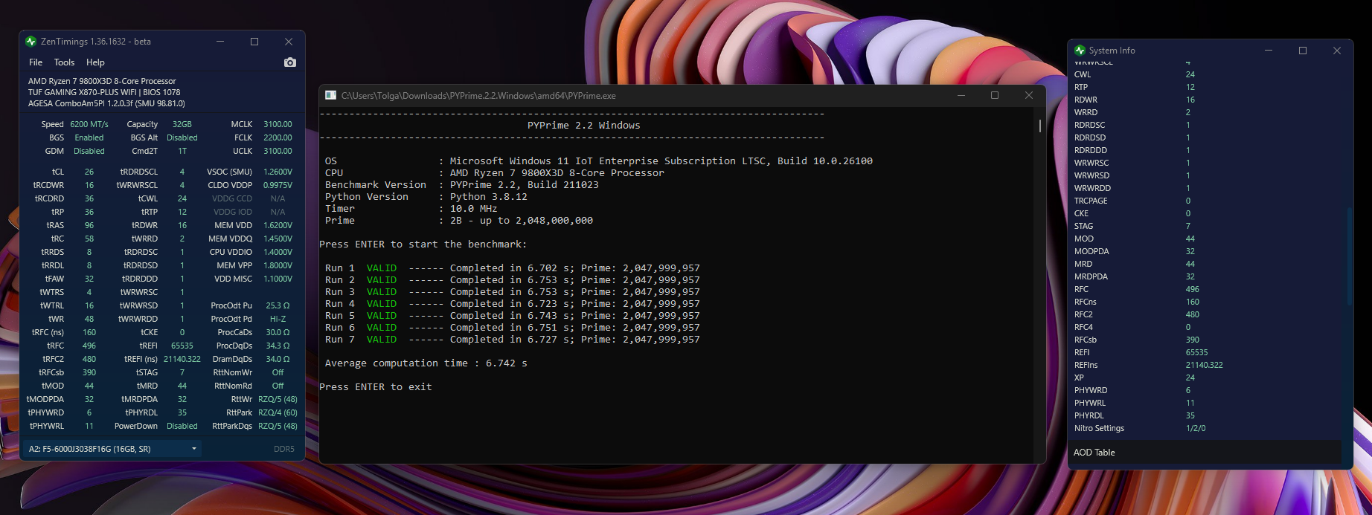Open the File menu in ZenTimings
1372x515 pixels.
pos(36,62)
